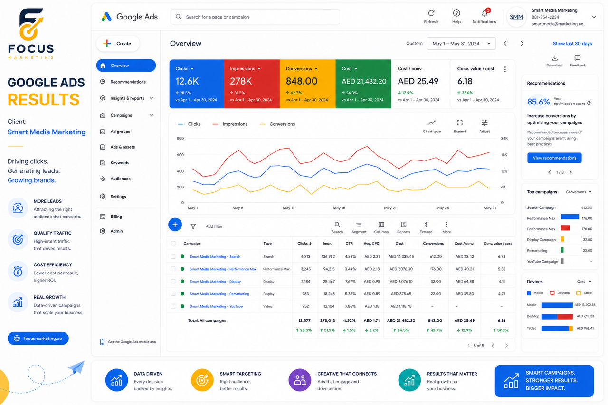
Task: Go to next table page arrow
Action: point(506,346)
